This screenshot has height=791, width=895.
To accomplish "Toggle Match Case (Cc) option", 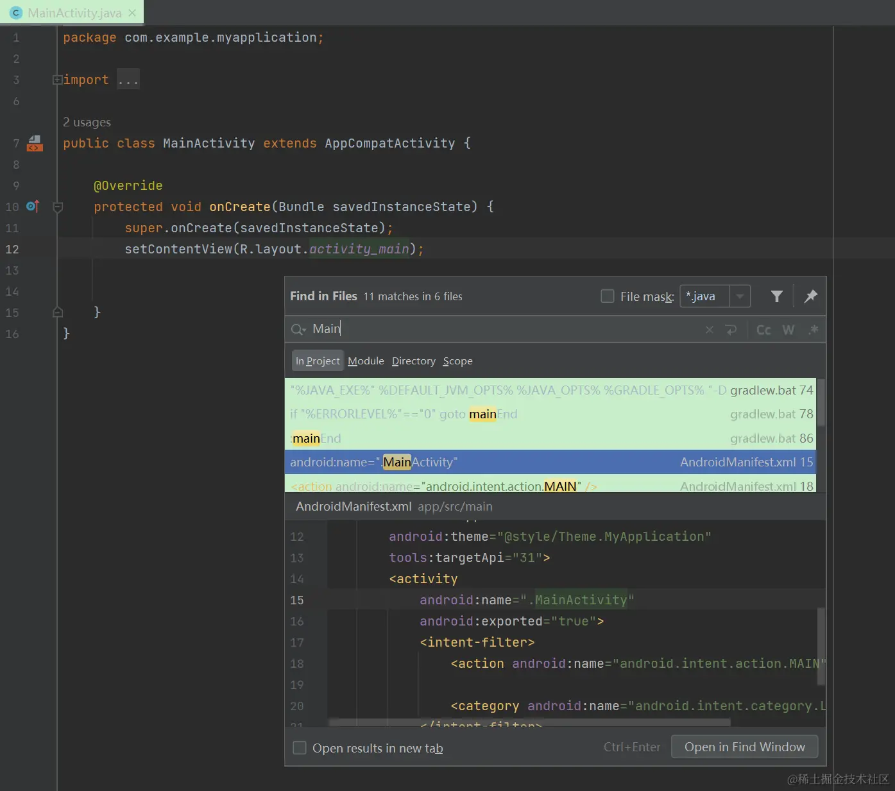I will point(763,330).
